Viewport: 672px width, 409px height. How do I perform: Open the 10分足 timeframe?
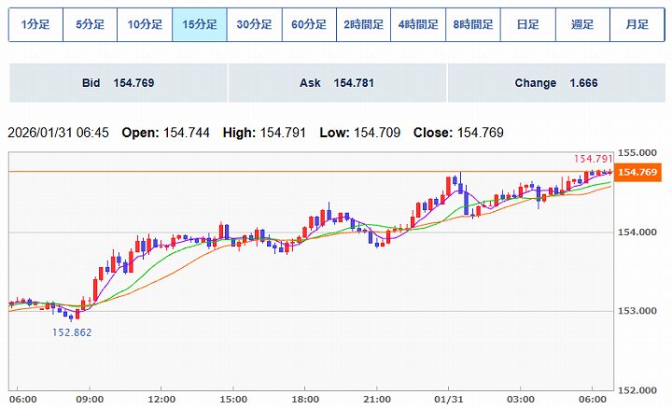pos(145,25)
